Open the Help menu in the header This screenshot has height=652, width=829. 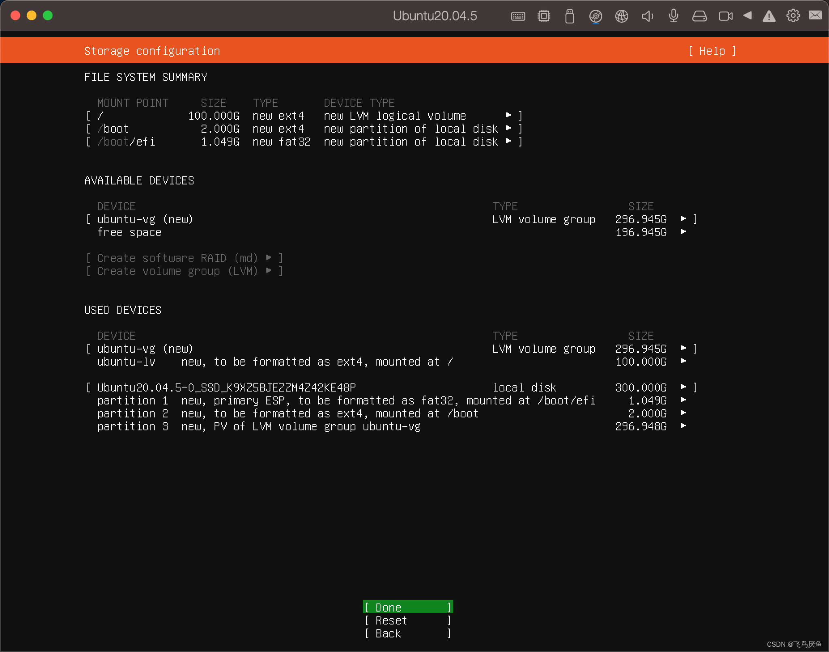pos(712,51)
